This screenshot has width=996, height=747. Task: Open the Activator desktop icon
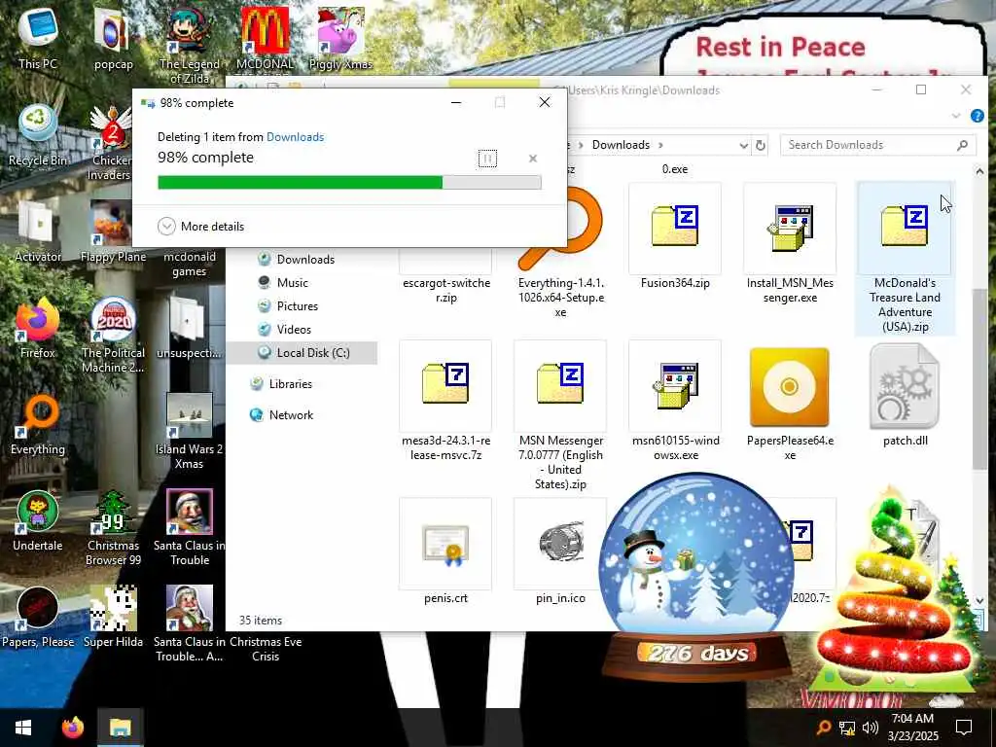click(x=38, y=231)
